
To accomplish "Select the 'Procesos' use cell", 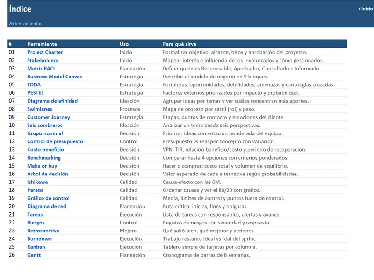I will point(130,109).
